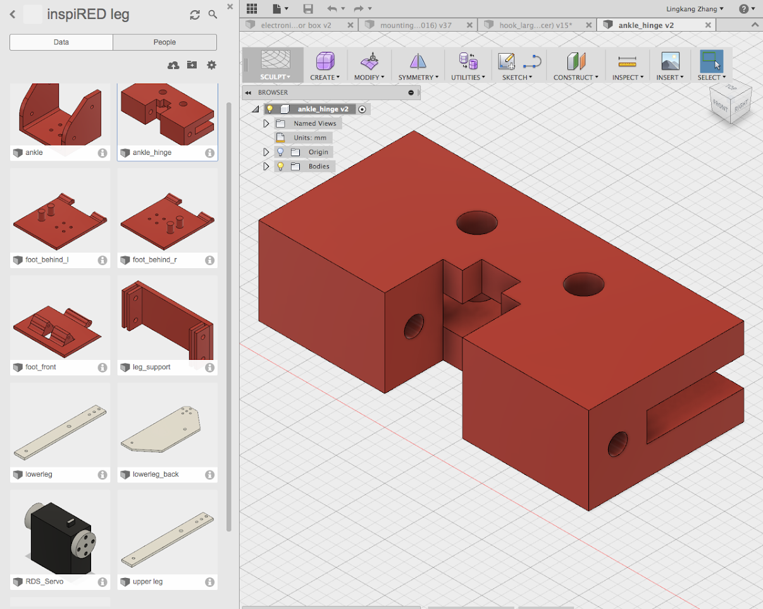Click the data panel vertical scrollbar
The image size is (763, 609).
tap(229, 316)
